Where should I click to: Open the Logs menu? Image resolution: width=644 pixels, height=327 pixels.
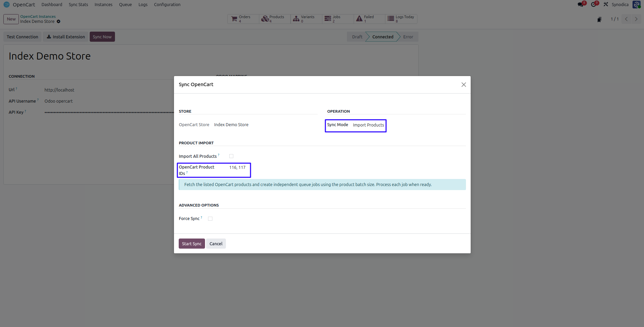(143, 5)
